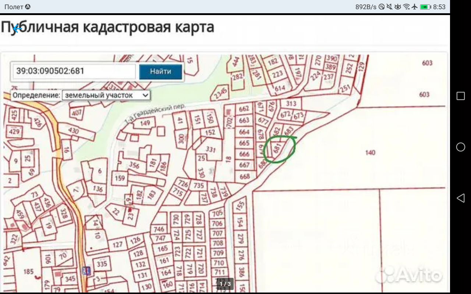Image resolution: width=471 pixels, height=294 pixels.
Task: Tap the "Определение:" label
Action: point(36,95)
